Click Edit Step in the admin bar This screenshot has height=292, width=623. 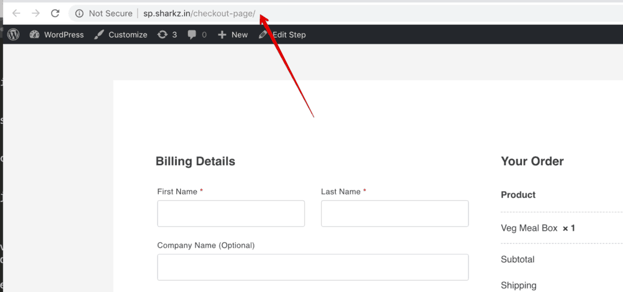point(282,35)
